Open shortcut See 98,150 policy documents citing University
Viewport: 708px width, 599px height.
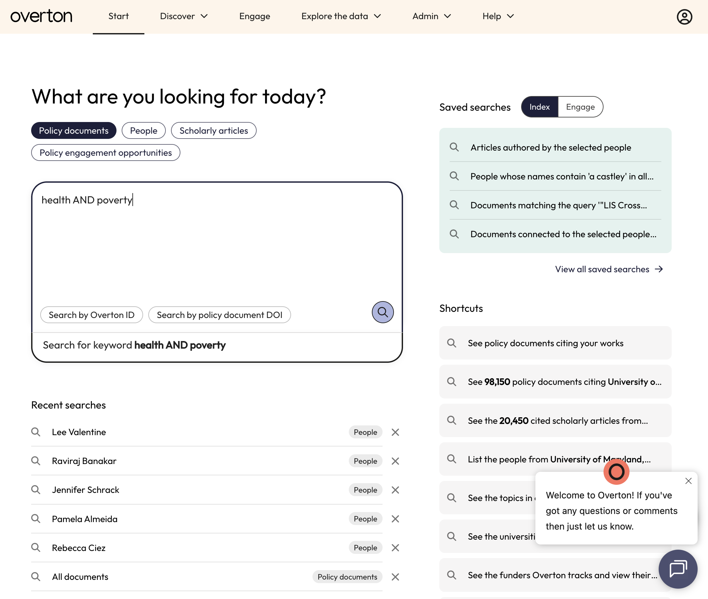pyautogui.click(x=555, y=382)
